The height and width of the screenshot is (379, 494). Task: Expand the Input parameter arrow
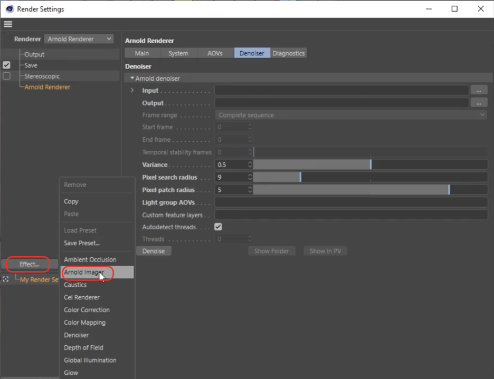pos(132,90)
